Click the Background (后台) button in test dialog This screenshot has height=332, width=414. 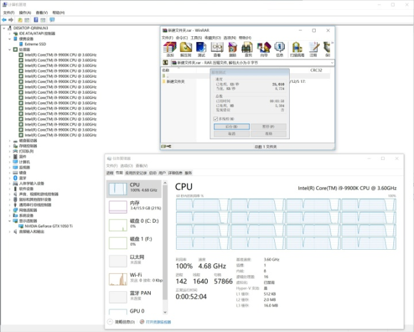click(x=231, y=126)
